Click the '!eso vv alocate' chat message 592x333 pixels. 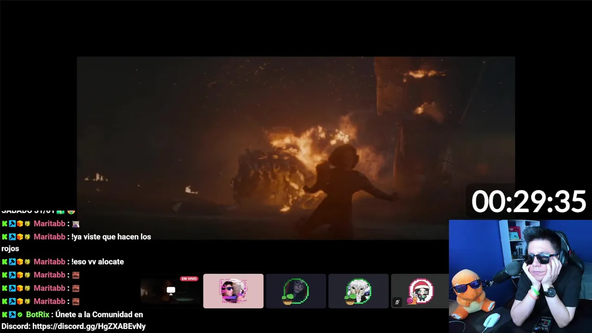click(98, 262)
